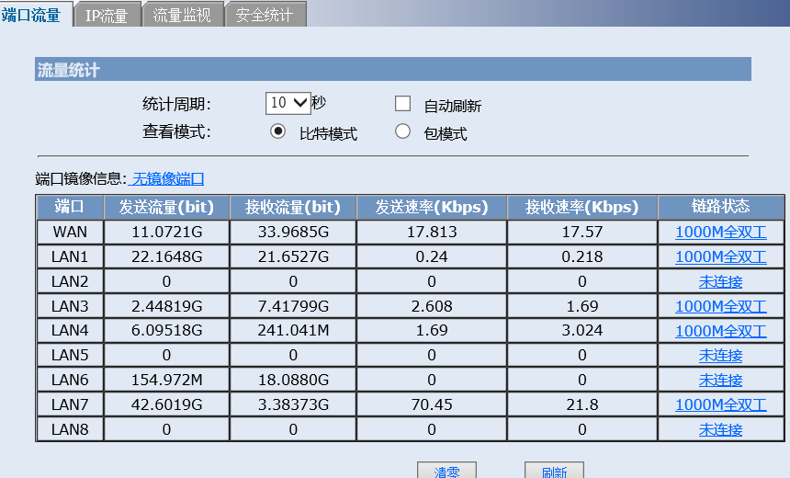Click the 22.1648G sent traffic value
790x478 pixels.
167,256
